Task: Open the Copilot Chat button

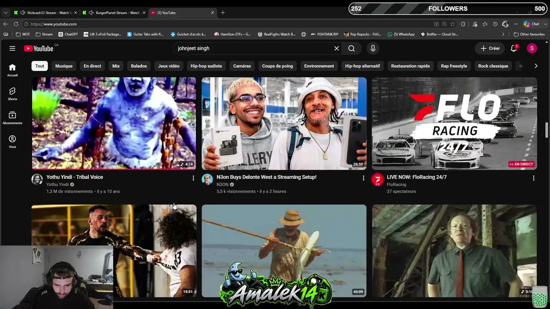Action: tap(532, 24)
